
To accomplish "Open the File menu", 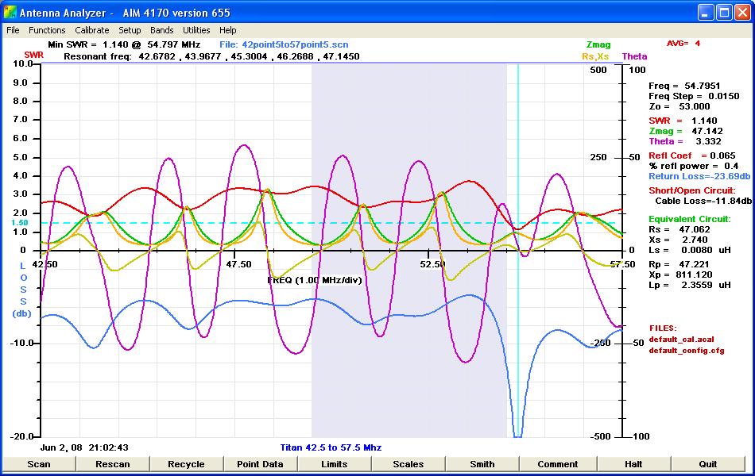I will click(13, 30).
